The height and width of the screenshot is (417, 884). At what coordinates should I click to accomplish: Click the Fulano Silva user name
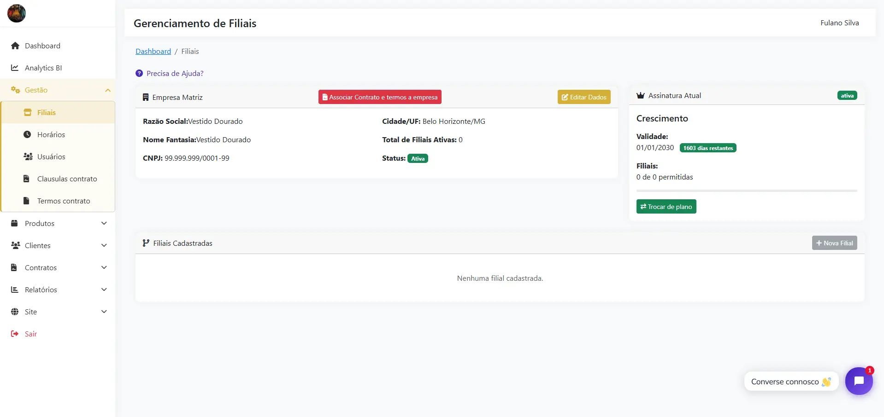[x=839, y=23]
